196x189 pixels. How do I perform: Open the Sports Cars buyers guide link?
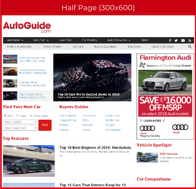pyautogui.click(x=113, y=120)
